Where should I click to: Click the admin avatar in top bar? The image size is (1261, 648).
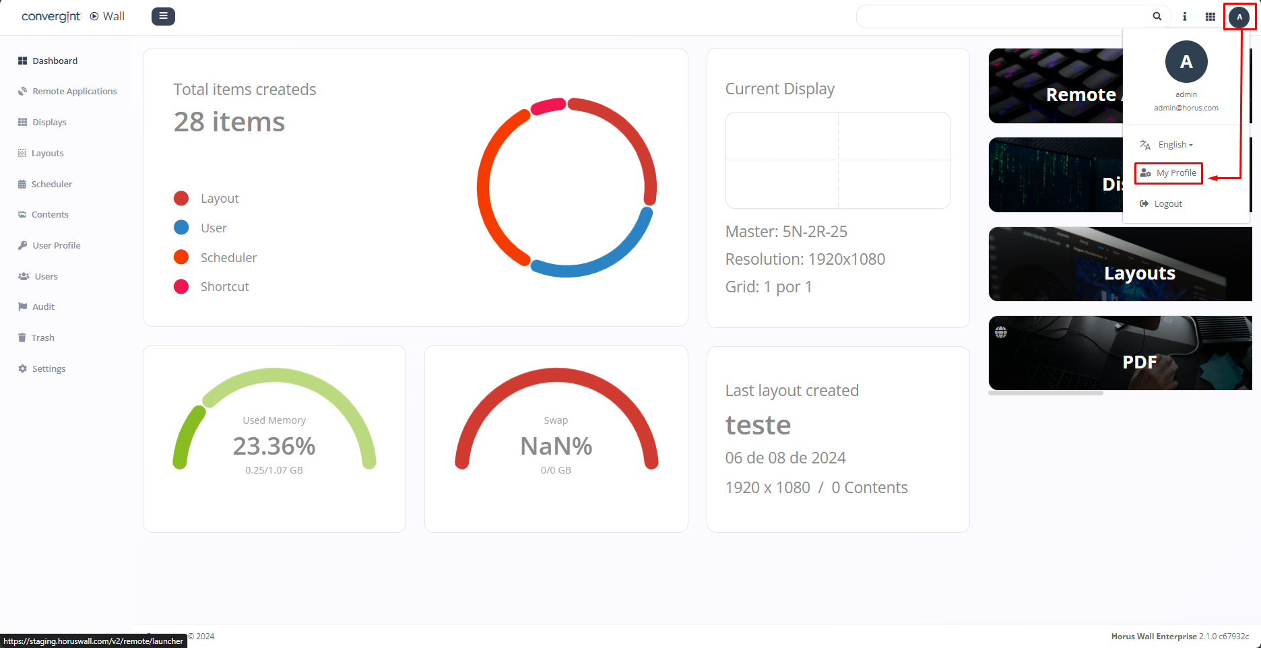click(x=1239, y=17)
